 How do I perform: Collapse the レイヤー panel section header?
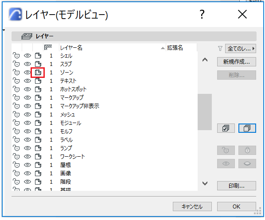pyautogui.click(x=134, y=36)
